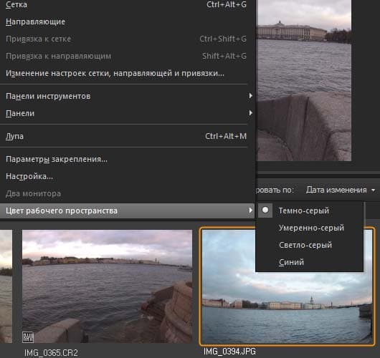Open Параметры закрепления dialog
Screen dimensions: 380x358
point(126,159)
